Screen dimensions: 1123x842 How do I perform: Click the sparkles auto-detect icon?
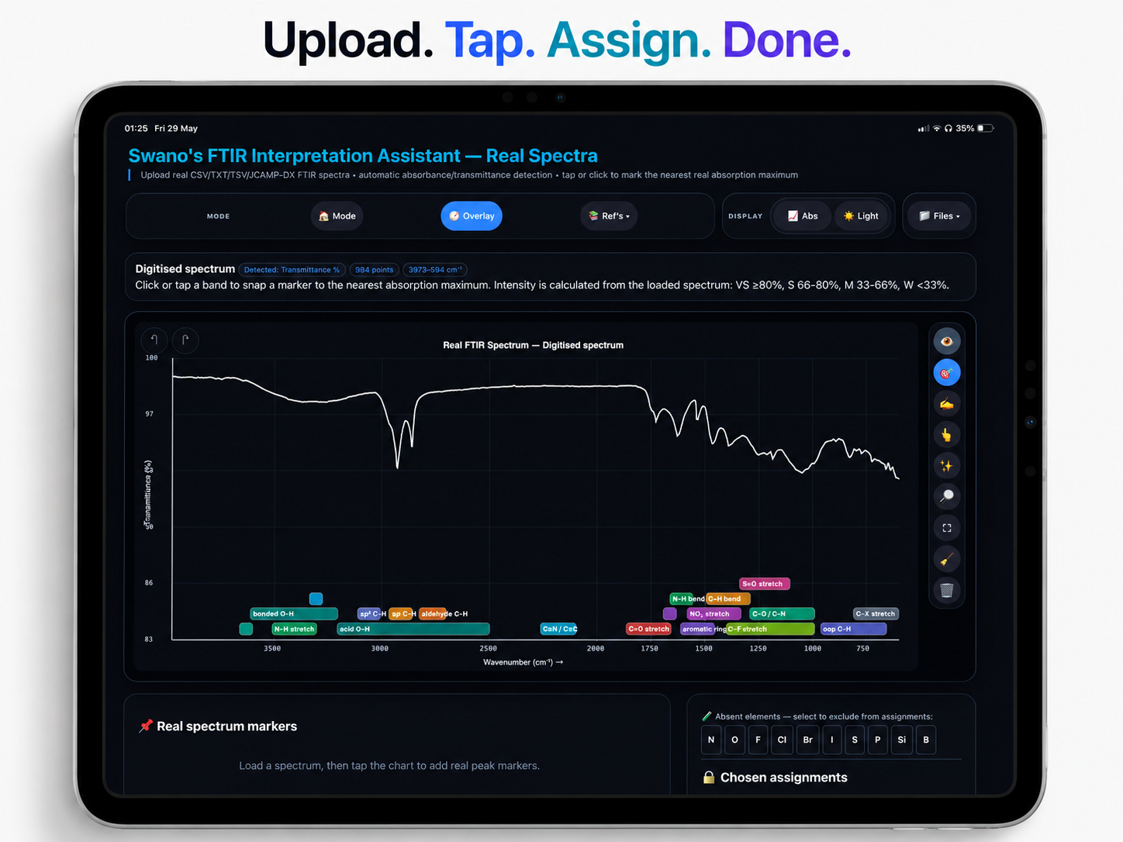(x=946, y=466)
